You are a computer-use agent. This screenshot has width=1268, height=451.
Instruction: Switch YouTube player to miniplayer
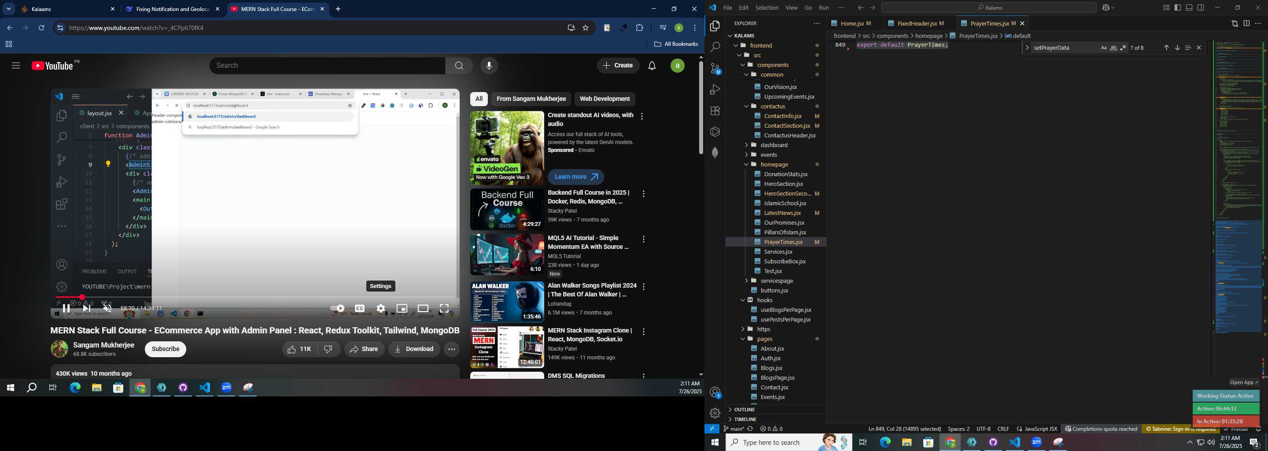point(402,309)
